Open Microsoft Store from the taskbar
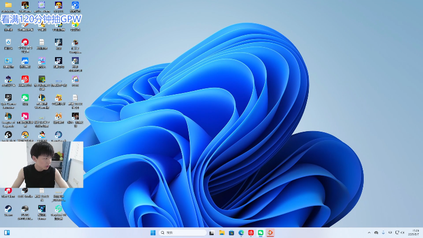The height and width of the screenshot is (238, 423). click(x=232, y=233)
